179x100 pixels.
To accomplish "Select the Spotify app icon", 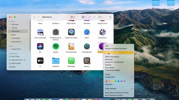I will (56, 46).
